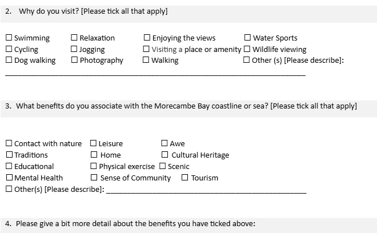Check the Cultural Heritage box
Image resolution: width=377 pixels, height=233 pixels.
pyautogui.click(x=165, y=155)
